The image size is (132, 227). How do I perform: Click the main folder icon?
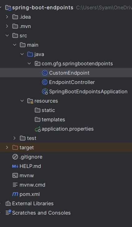pos(23,45)
